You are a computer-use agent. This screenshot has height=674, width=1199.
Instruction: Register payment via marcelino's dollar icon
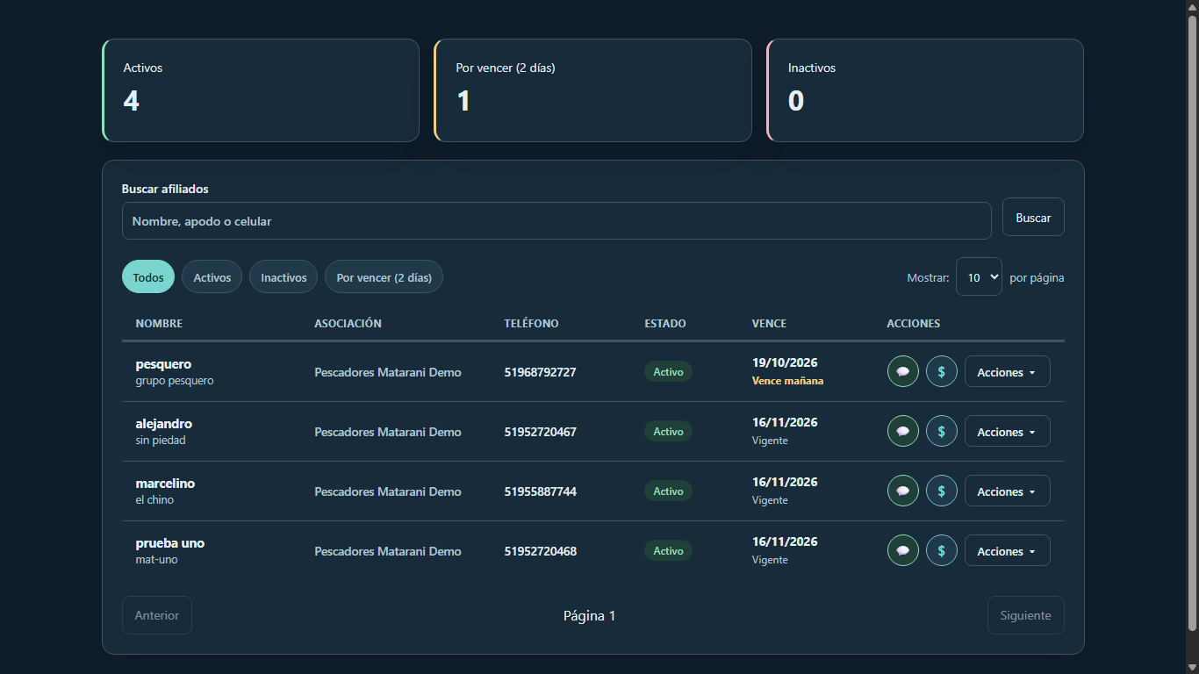click(942, 491)
